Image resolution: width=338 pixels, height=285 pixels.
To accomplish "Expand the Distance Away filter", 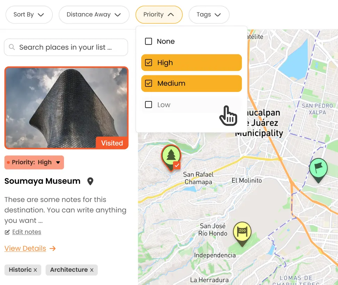I will click(x=94, y=15).
